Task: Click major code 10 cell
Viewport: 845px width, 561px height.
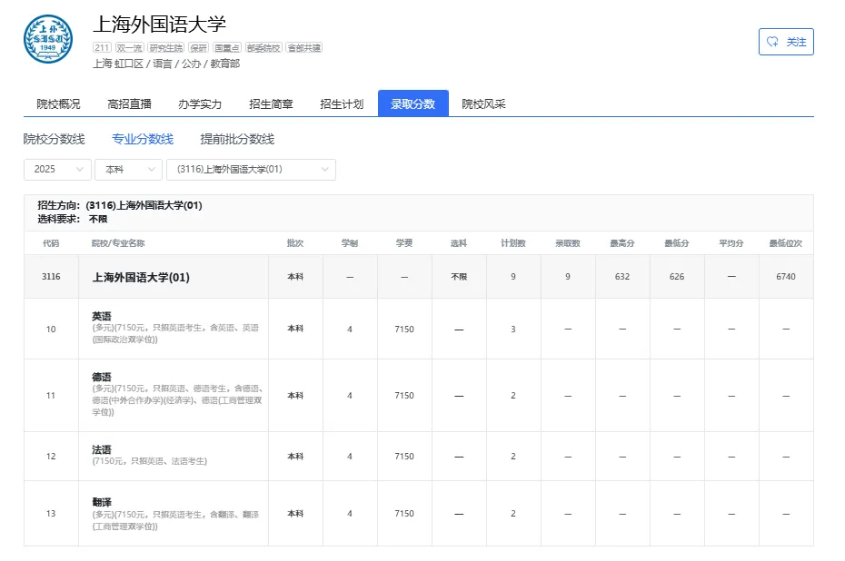Action: click(51, 329)
